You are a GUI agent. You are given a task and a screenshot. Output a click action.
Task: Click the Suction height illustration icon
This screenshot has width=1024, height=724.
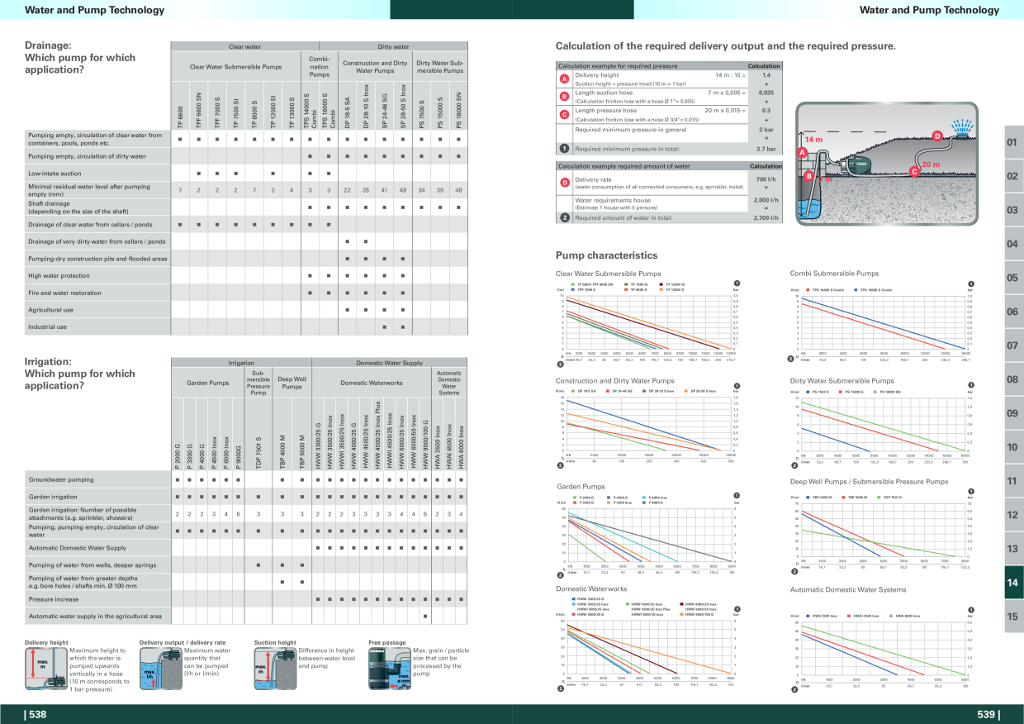[x=275, y=668]
